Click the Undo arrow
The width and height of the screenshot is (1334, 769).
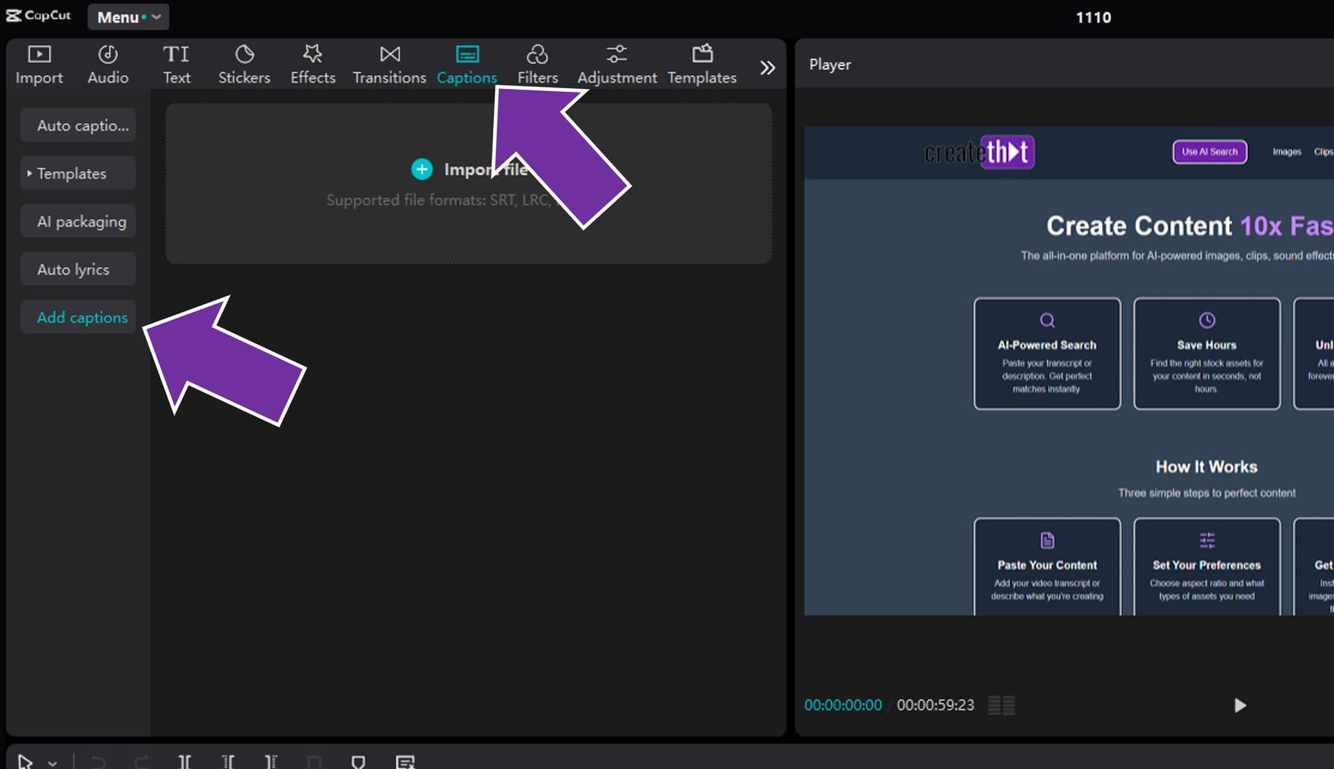pyautogui.click(x=99, y=762)
